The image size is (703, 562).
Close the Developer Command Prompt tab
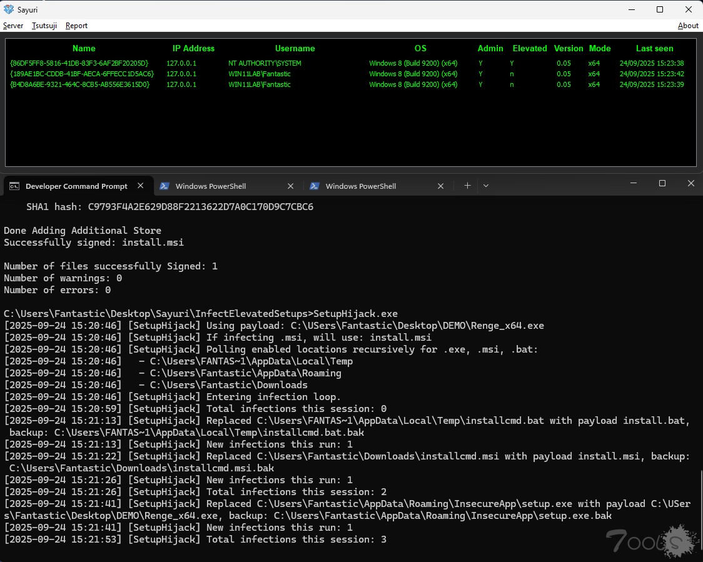coord(141,186)
